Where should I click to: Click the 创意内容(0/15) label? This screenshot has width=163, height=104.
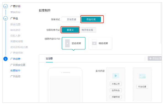click(52, 39)
